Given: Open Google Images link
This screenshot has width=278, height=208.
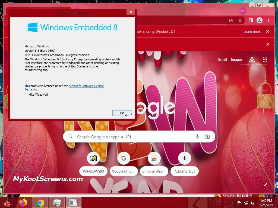Looking at the screenshot, I should [236, 60].
